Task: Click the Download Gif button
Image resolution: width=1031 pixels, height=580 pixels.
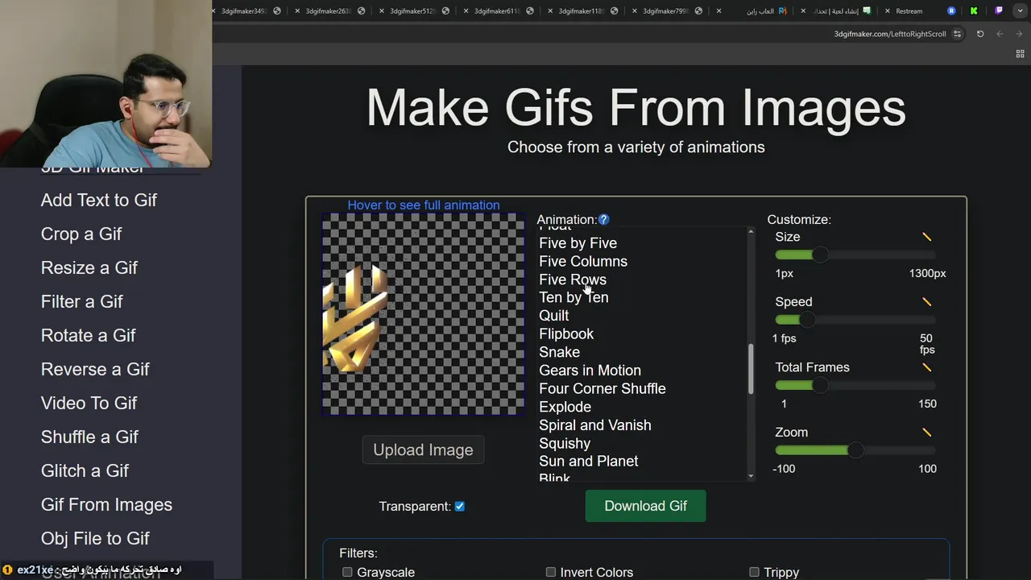Action: [645, 506]
